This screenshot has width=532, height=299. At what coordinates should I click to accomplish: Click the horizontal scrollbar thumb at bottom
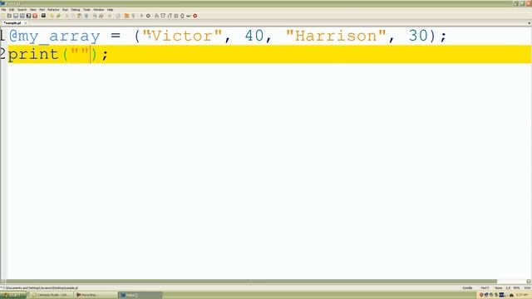251,282
